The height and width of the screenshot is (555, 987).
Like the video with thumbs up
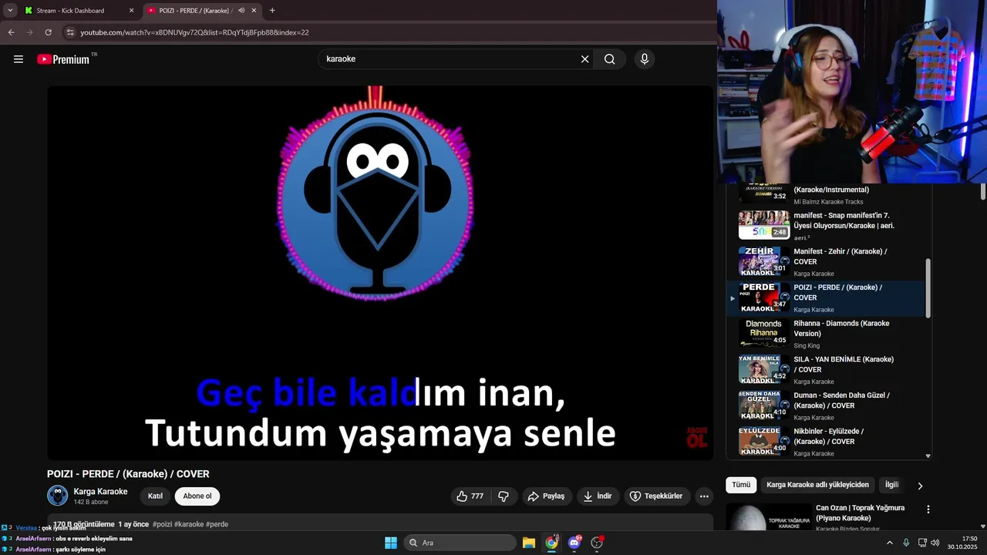470,496
